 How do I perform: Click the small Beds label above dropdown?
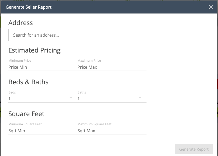12,92
